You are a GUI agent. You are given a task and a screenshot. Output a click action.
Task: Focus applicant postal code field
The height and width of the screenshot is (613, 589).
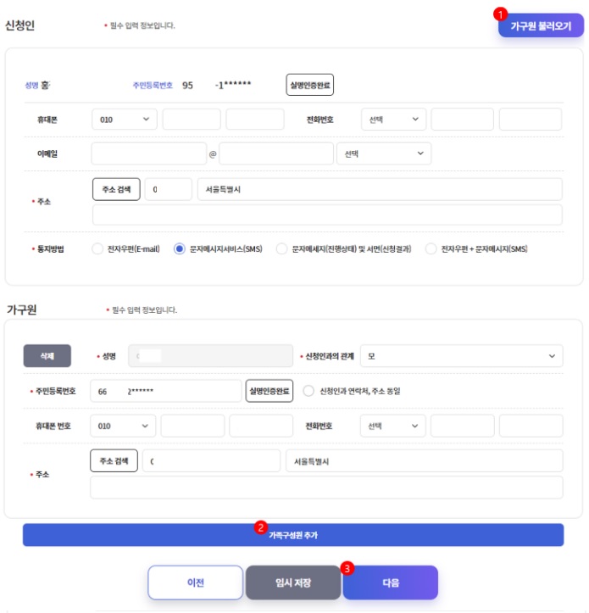(x=169, y=189)
